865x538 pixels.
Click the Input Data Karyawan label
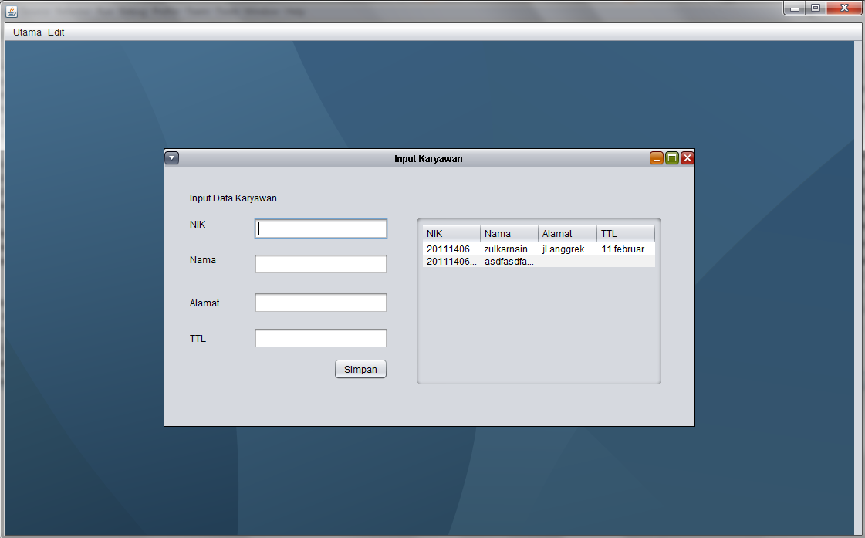click(x=233, y=198)
